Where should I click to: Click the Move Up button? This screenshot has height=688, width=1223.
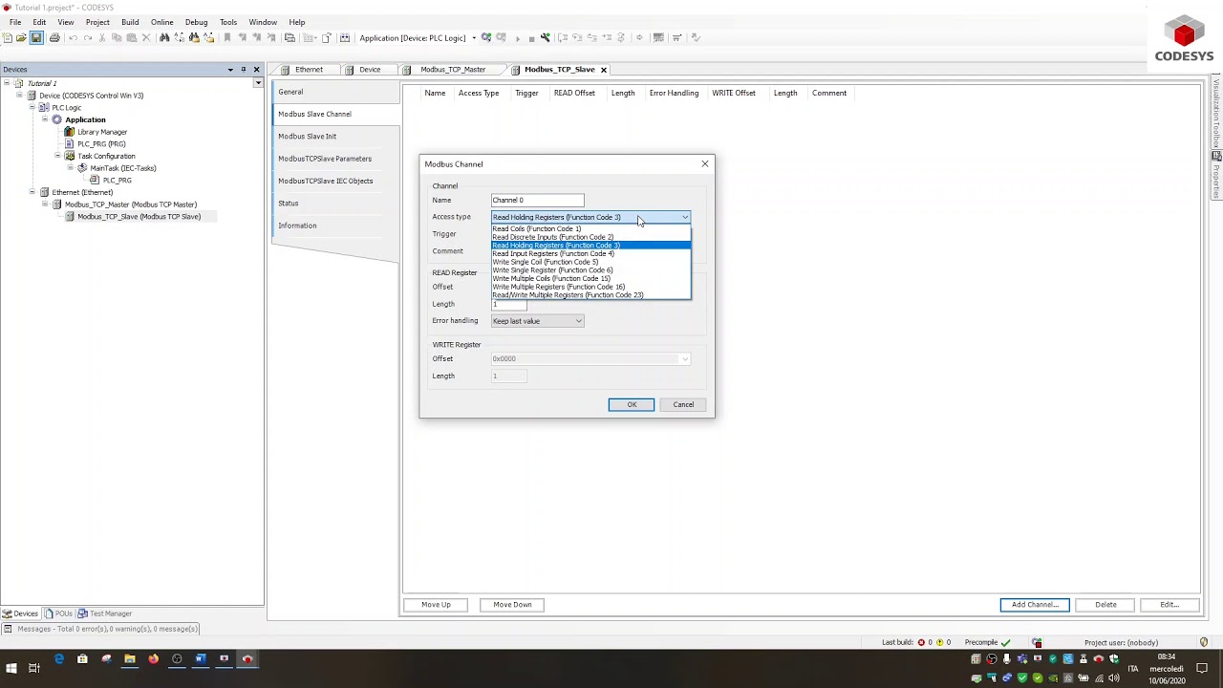pyautogui.click(x=436, y=605)
